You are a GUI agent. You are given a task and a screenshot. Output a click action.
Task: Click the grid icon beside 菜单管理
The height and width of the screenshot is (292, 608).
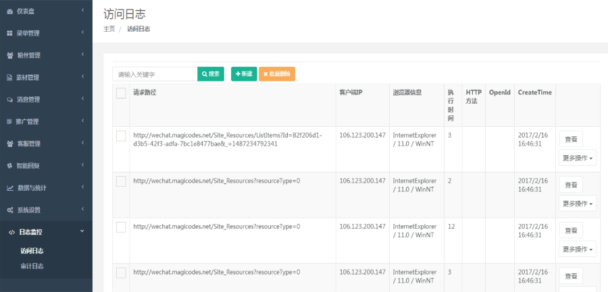tap(9, 34)
